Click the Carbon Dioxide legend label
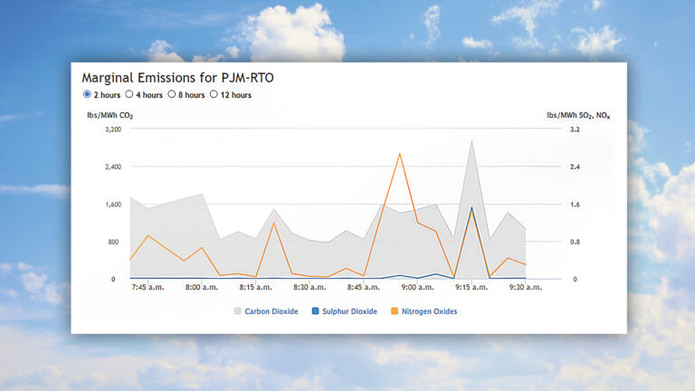The height and width of the screenshot is (391, 695). (x=271, y=311)
